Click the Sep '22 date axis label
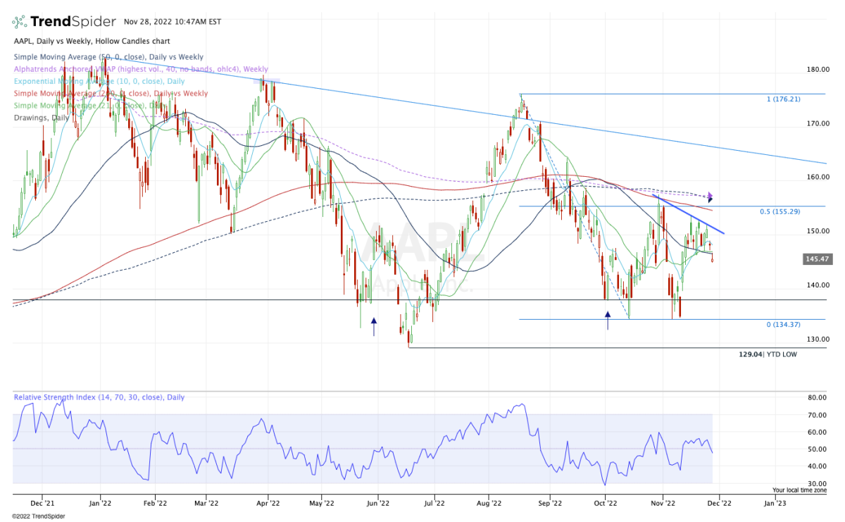 coord(549,504)
